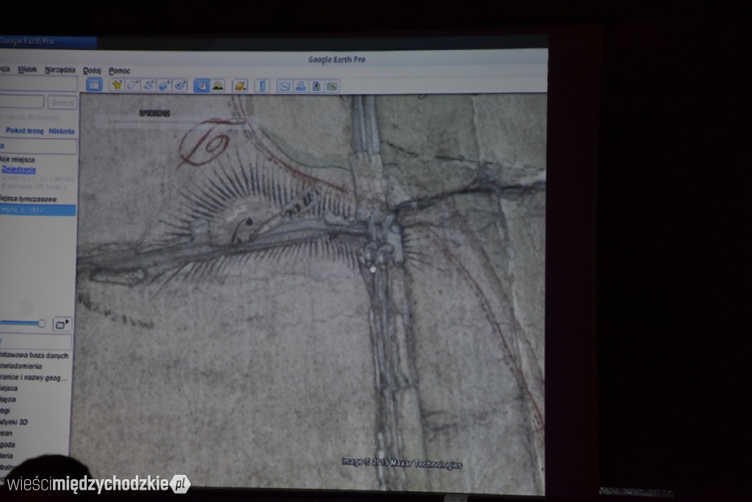Toggle the Galeria layer

[x=6, y=456]
